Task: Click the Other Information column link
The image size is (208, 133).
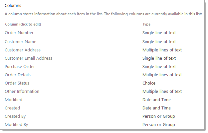Action: (x=22, y=92)
